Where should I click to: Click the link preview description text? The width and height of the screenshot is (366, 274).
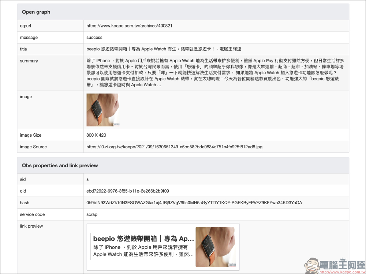pos(143,251)
